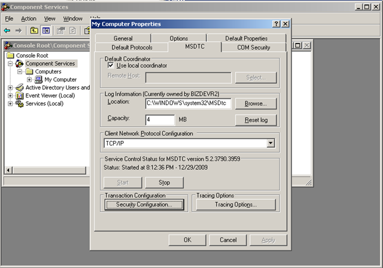Open the File menu
The width and height of the screenshot is (383, 268).
[x=10, y=19]
